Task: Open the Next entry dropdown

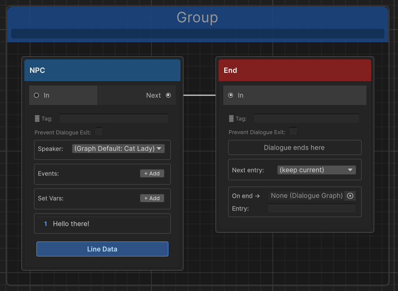Action: 316,170
